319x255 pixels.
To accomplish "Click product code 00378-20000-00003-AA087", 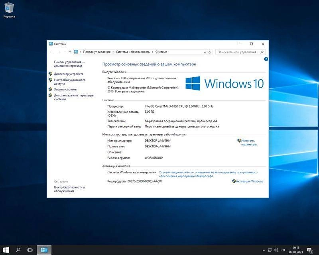I will tap(145, 181).
